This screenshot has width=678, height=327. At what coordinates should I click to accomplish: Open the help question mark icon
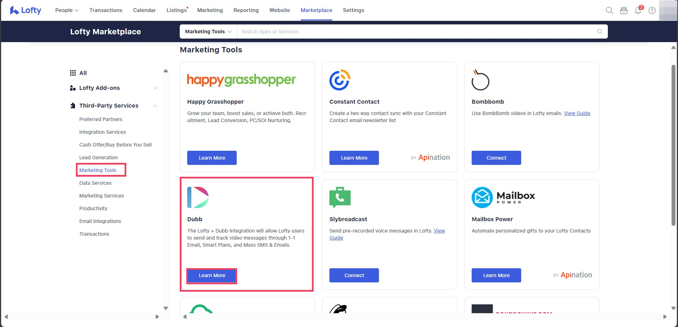[652, 11]
